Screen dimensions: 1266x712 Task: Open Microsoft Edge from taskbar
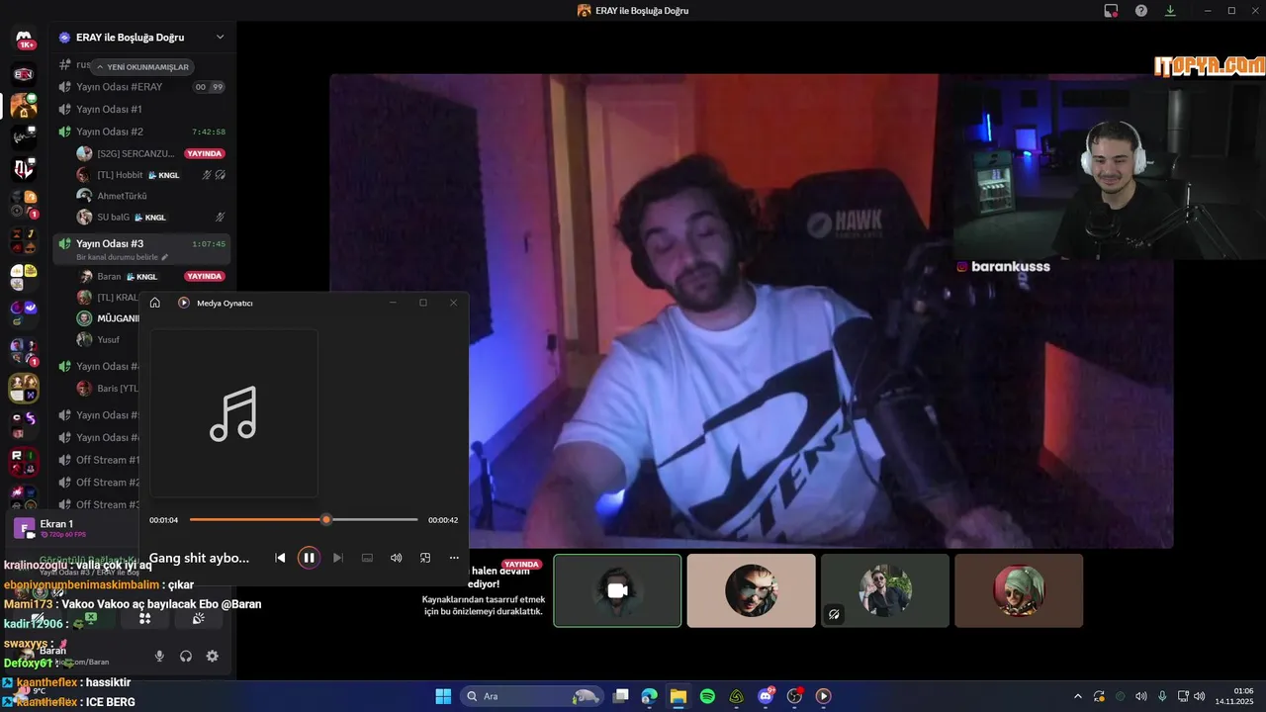click(649, 696)
